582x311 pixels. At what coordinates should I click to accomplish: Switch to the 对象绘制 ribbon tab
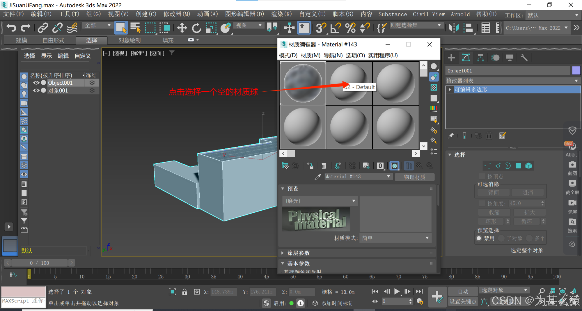(x=129, y=40)
